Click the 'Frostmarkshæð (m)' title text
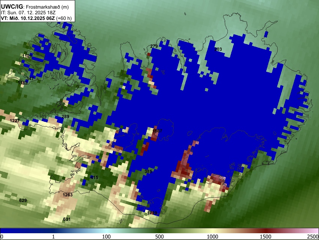Viewport: 319px width, 240px height. coord(47,7)
